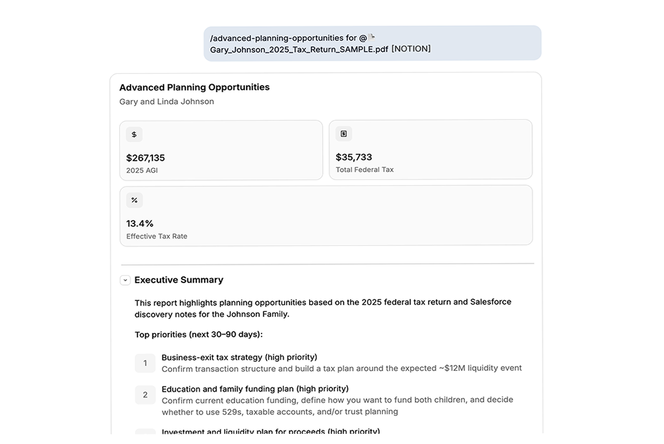The height and width of the screenshot is (444, 664).
Task: Open the $267,135 2025 AGI card
Action: point(221,150)
